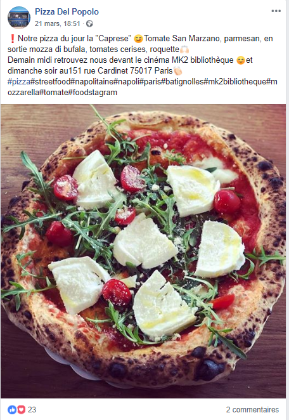View the 2 commentaires link
The image size is (289, 420).
(252, 410)
